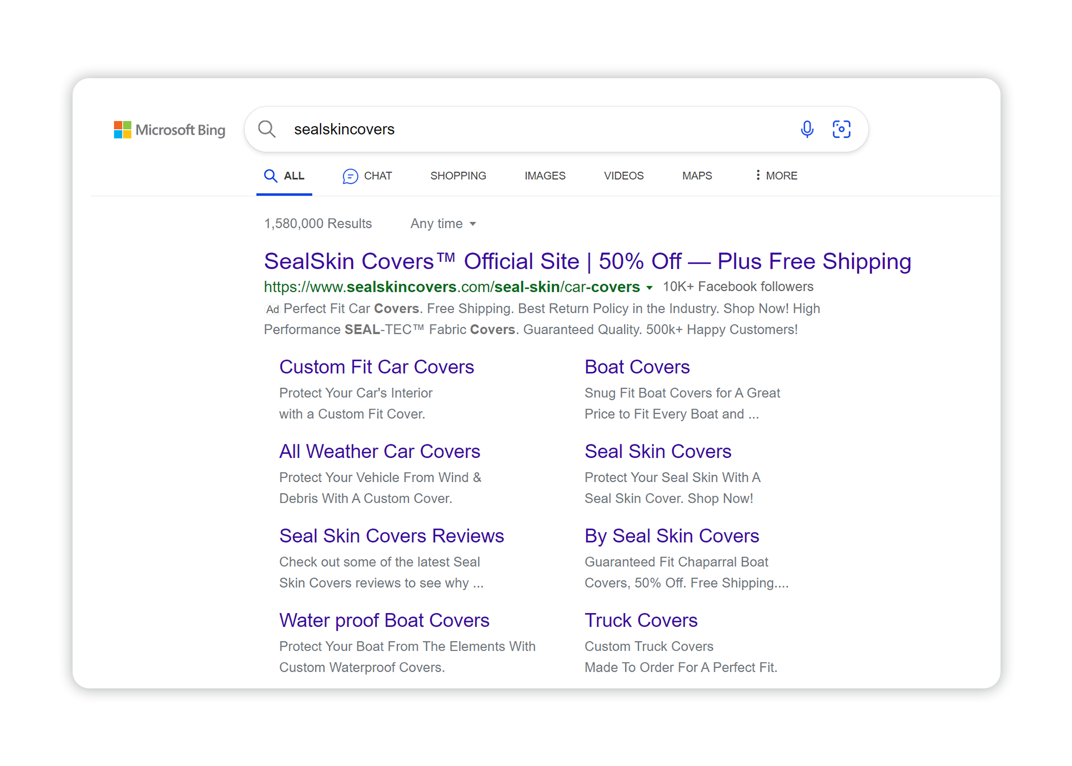The image size is (1072, 766).
Task: Open the MORE options via the three-dot icon
Action: point(757,175)
